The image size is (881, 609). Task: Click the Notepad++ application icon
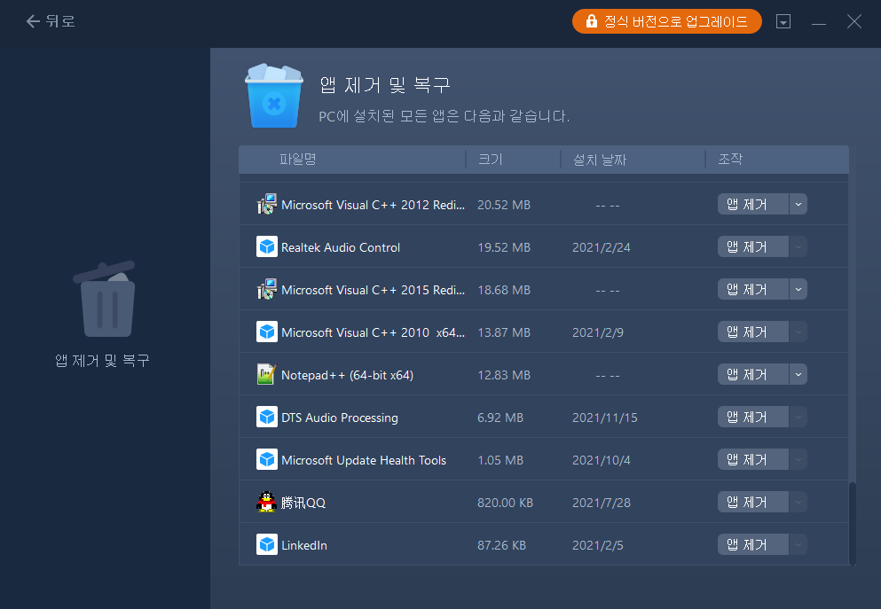tap(266, 374)
